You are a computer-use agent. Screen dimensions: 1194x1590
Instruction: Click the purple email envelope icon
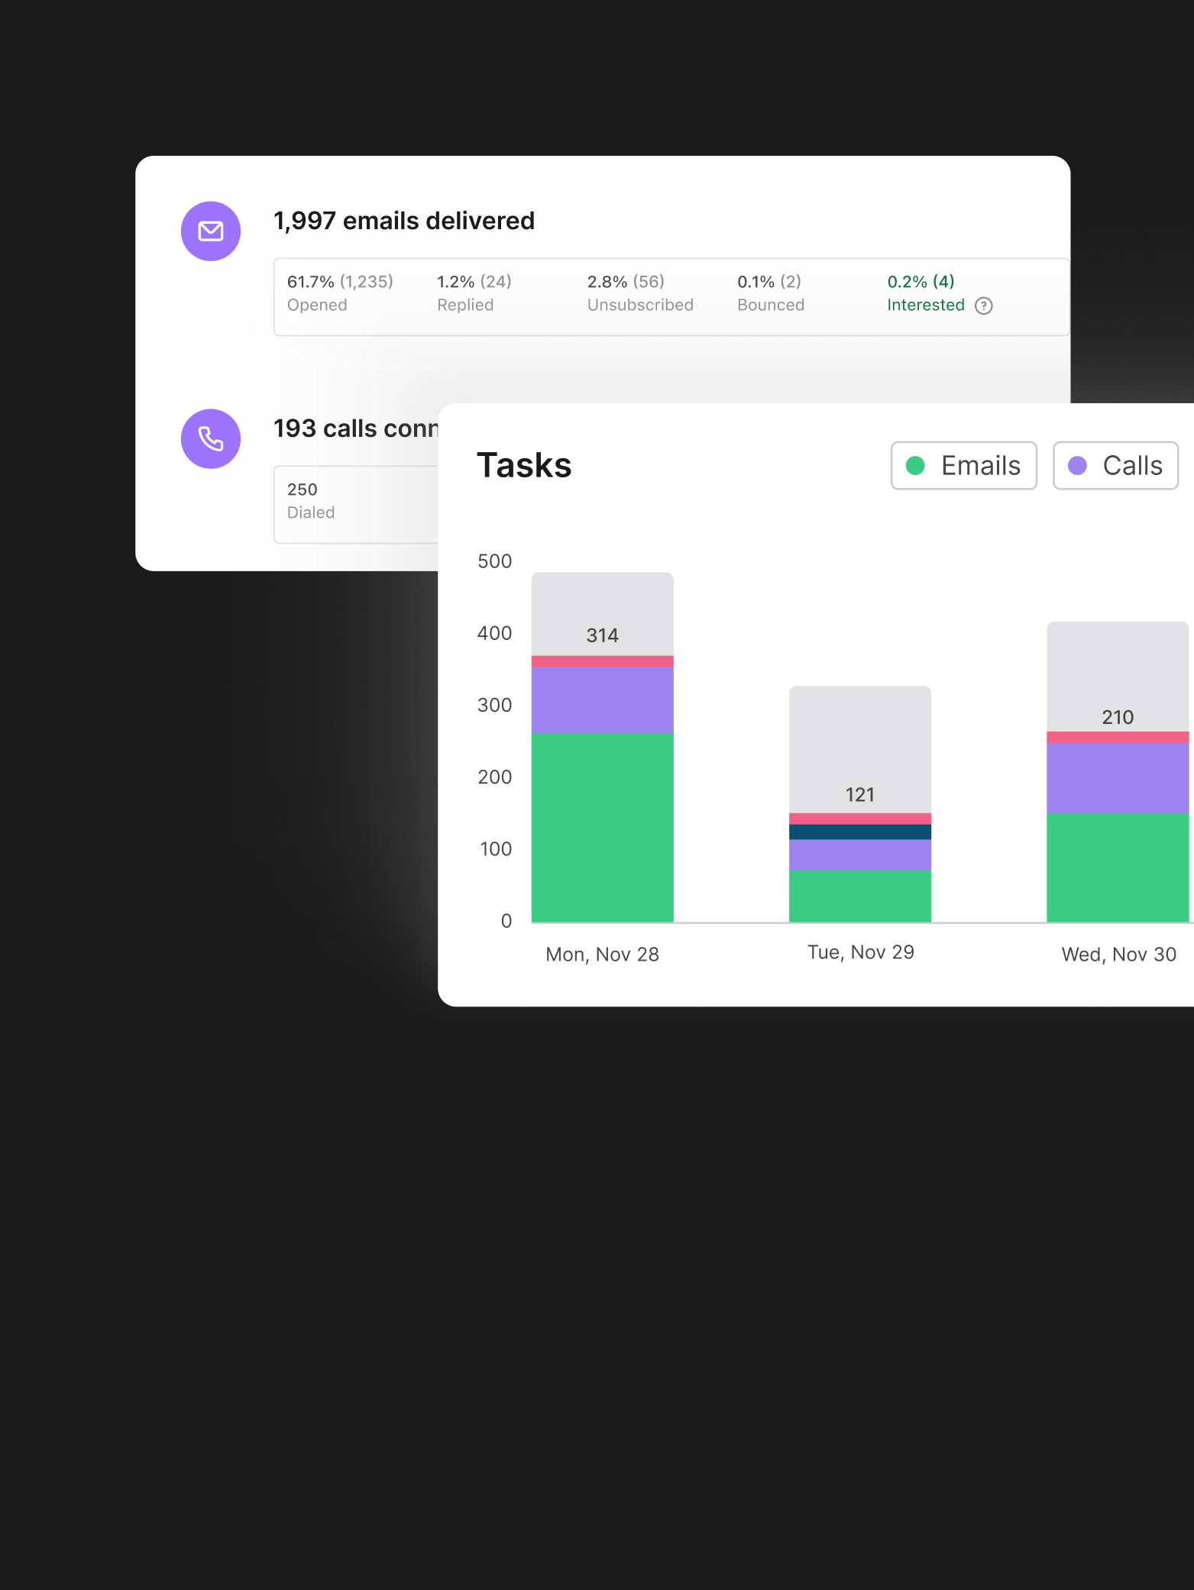click(x=211, y=231)
